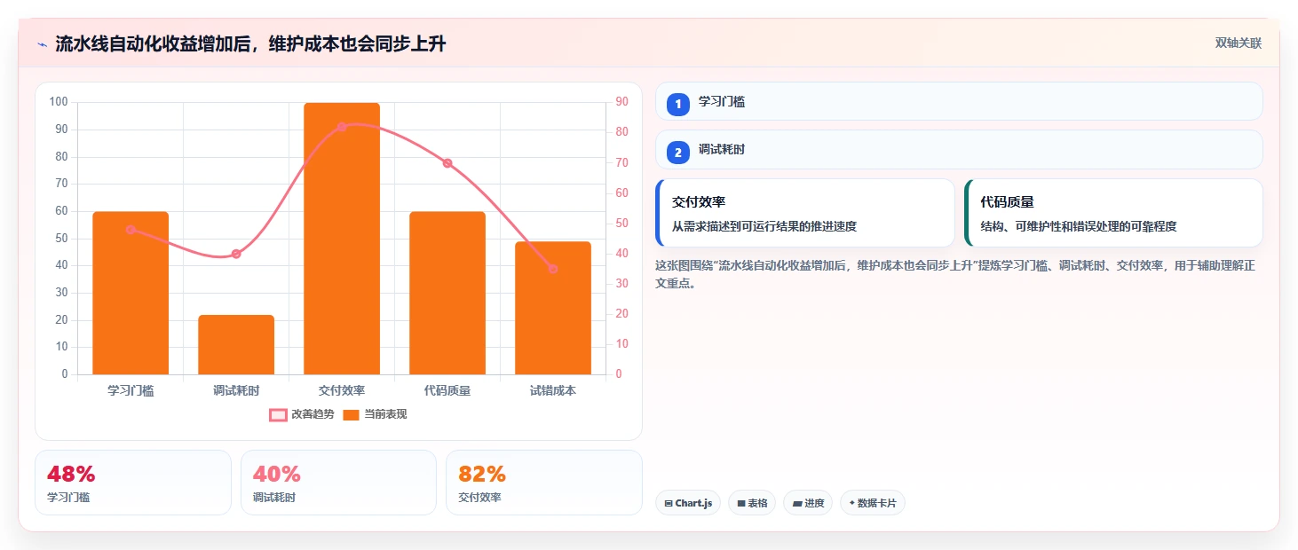
Task: Click the 40% 调试耗时 stat card
Action: (338, 483)
